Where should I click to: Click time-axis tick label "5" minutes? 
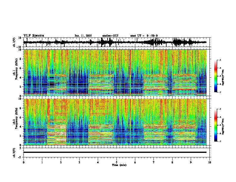click(x=117, y=162)
